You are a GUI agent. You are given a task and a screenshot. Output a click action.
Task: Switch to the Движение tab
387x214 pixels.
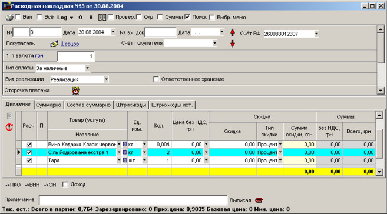click(18, 104)
